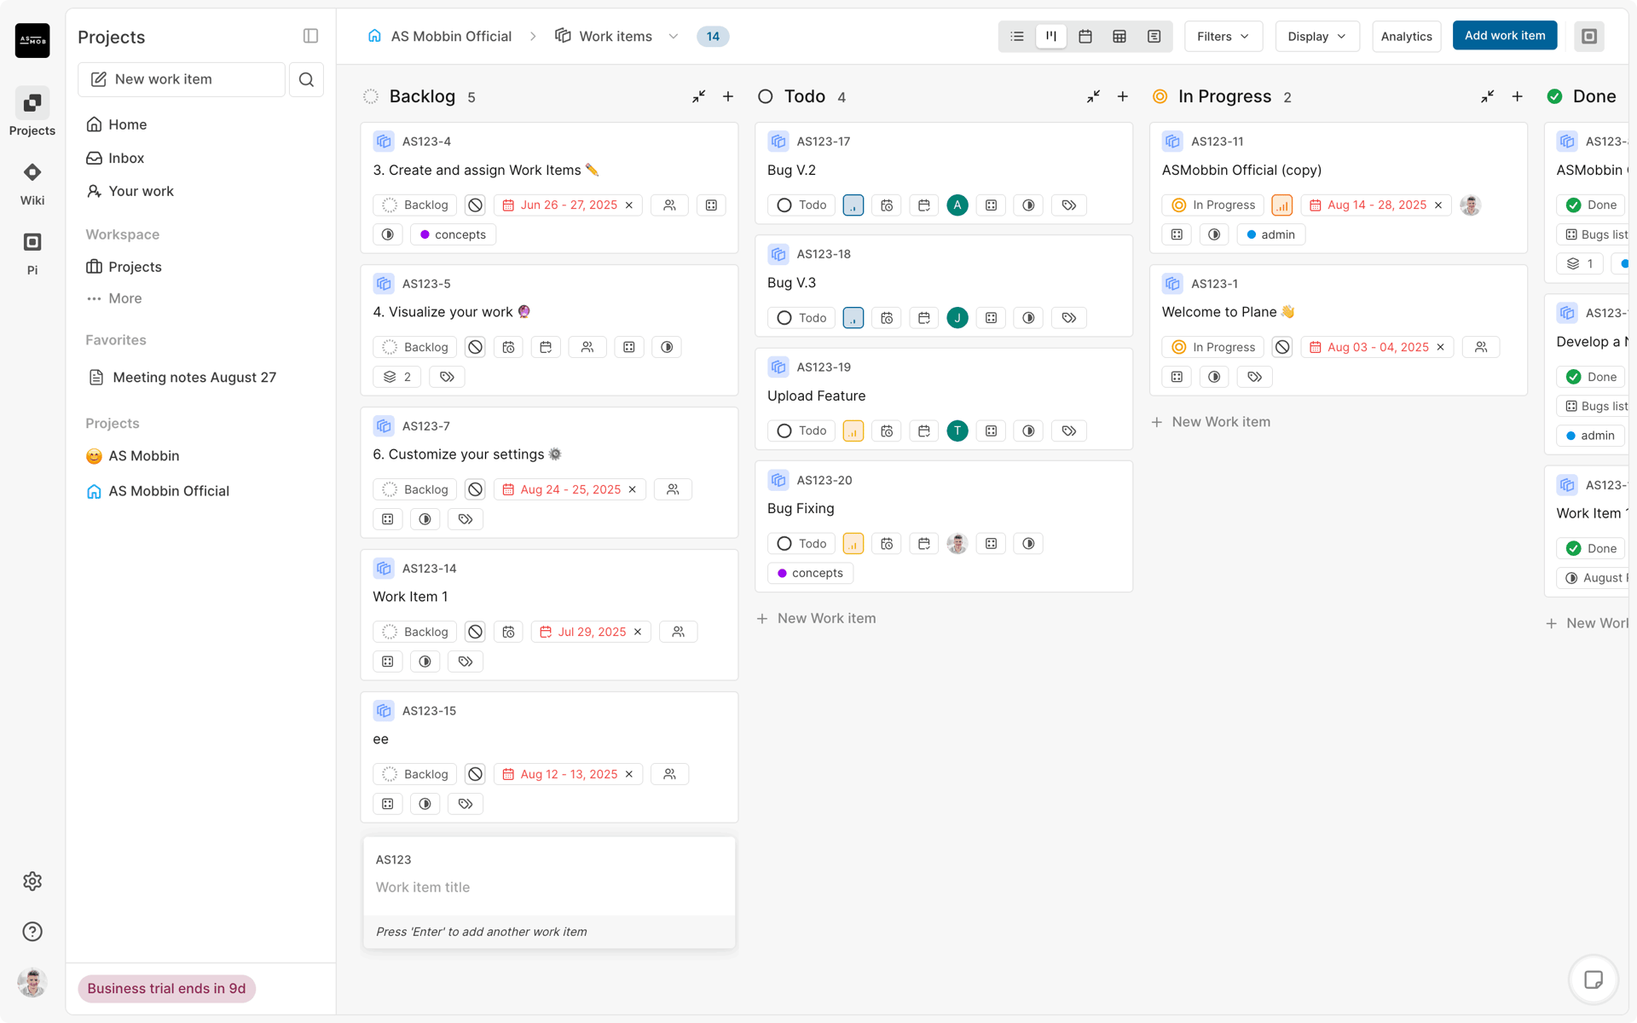Screen dimensions: 1637x1023
Task: Change Backlog state on AS123-4 card
Action: [x=415, y=205]
